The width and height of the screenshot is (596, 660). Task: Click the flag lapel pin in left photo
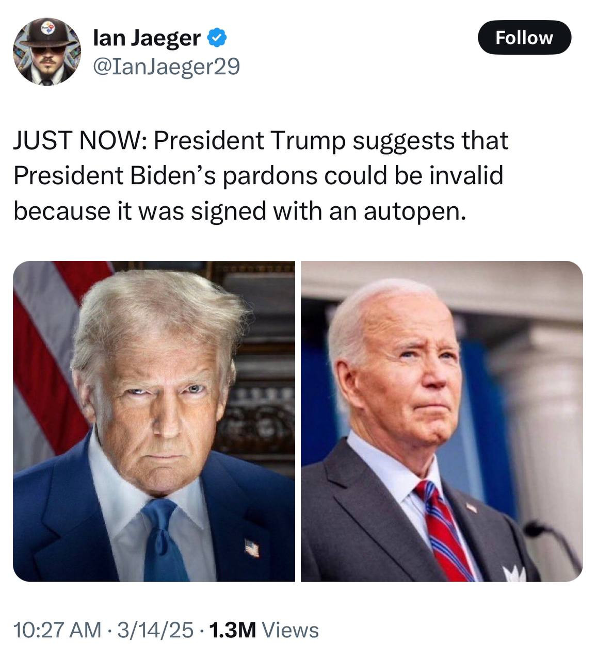[x=251, y=548]
